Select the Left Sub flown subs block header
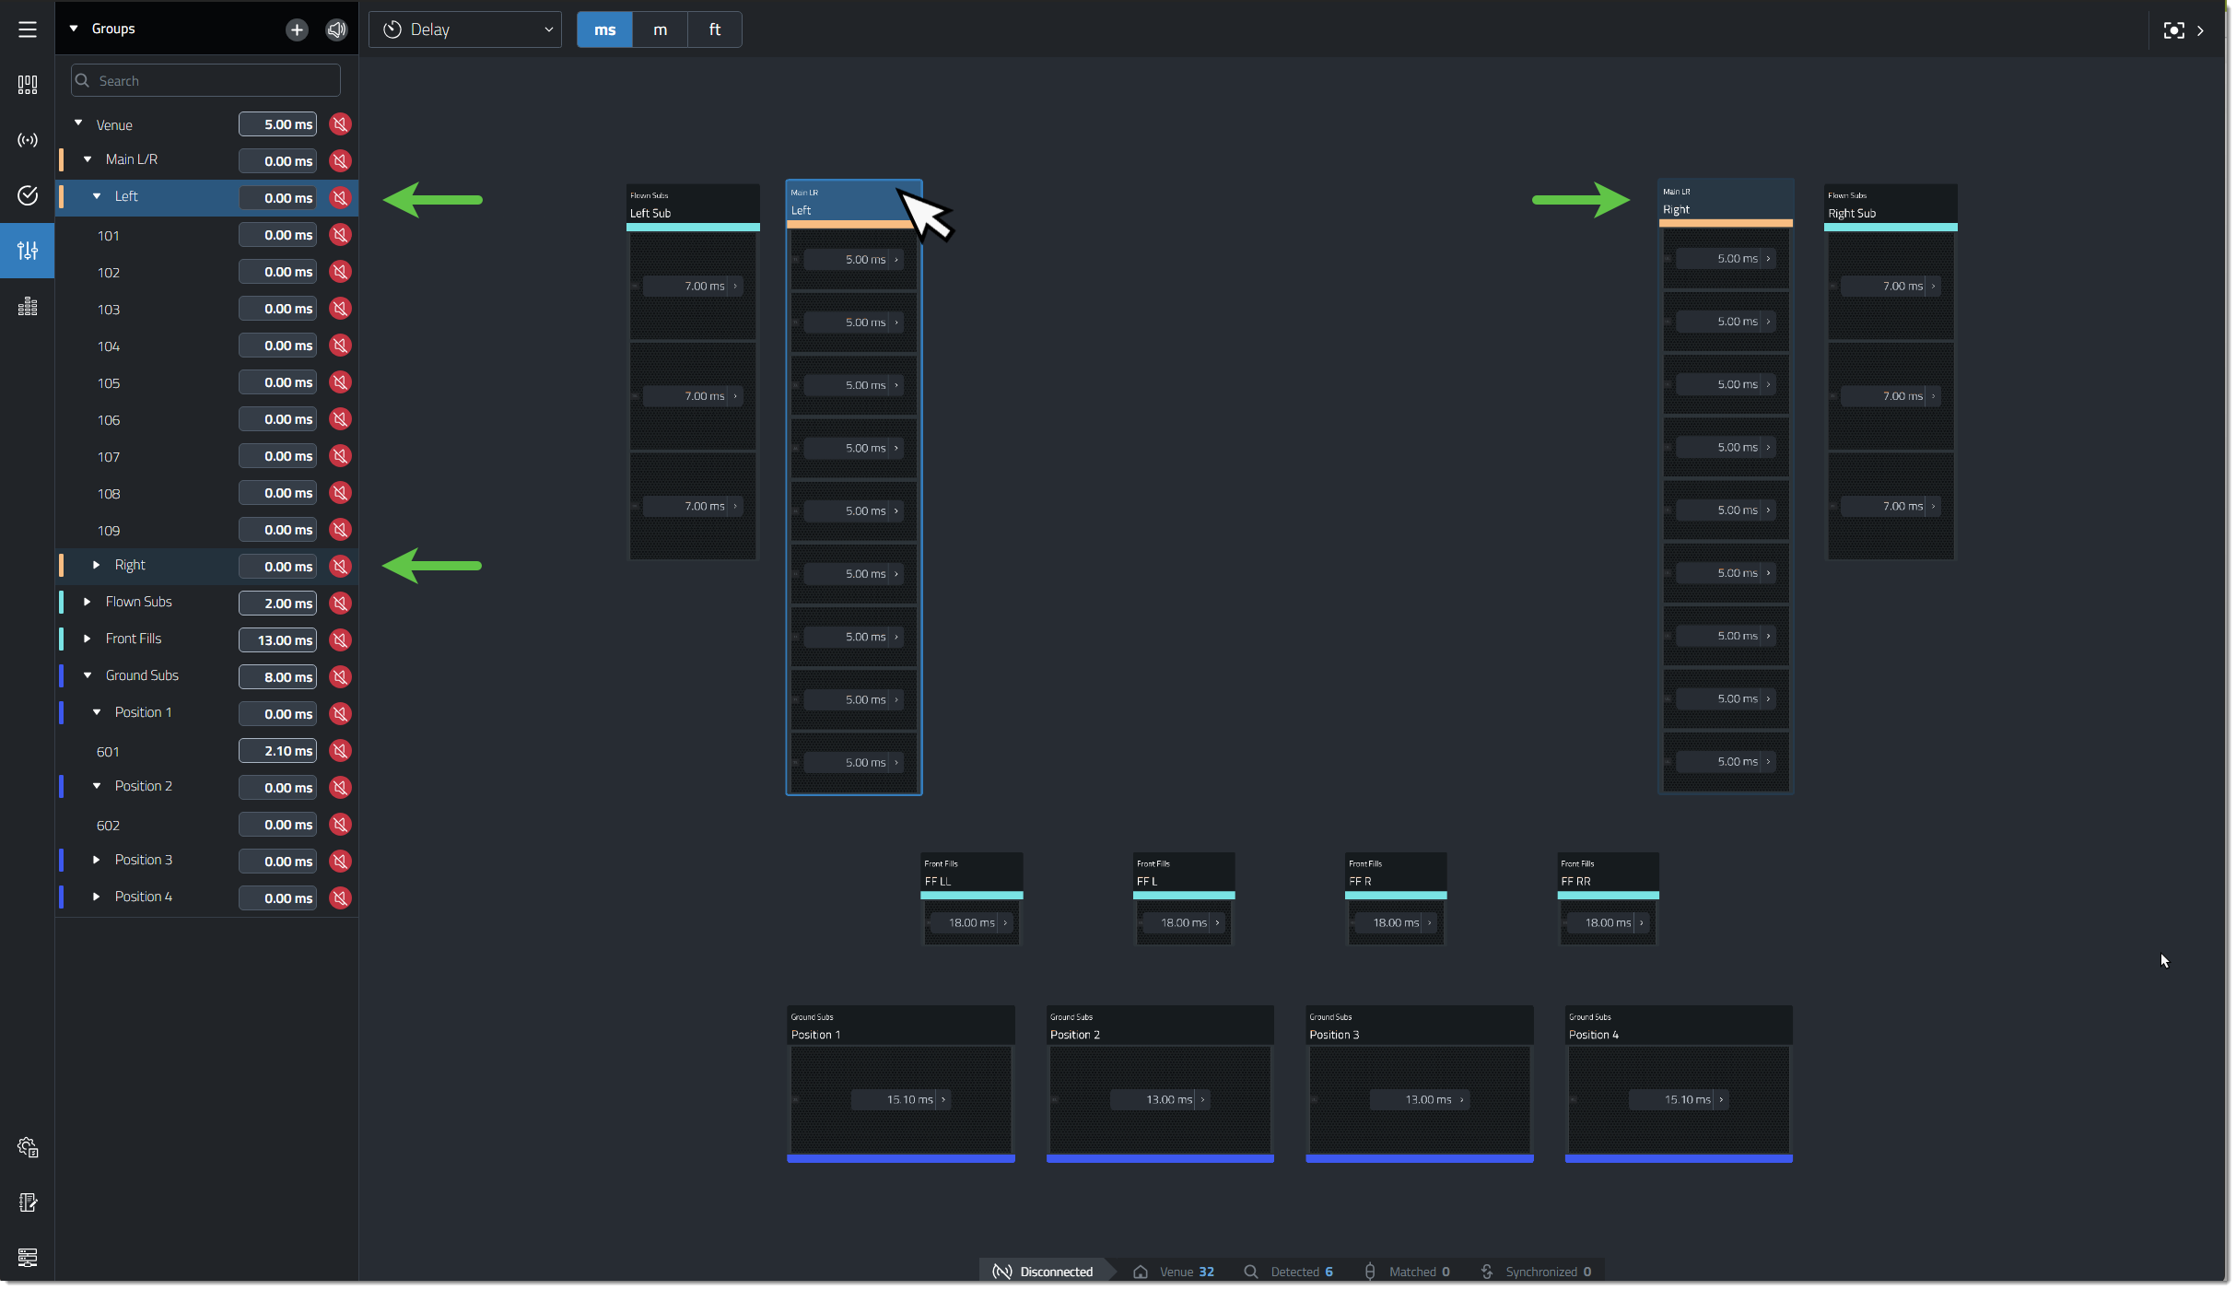 (693, 205)
